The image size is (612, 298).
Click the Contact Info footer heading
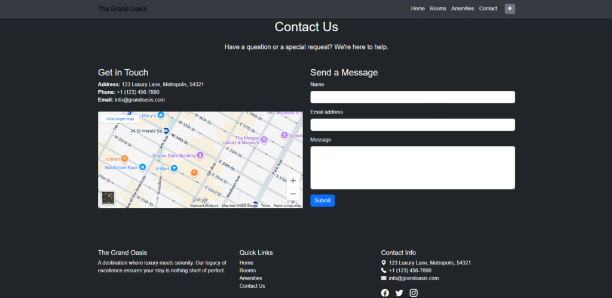(399, 253)
